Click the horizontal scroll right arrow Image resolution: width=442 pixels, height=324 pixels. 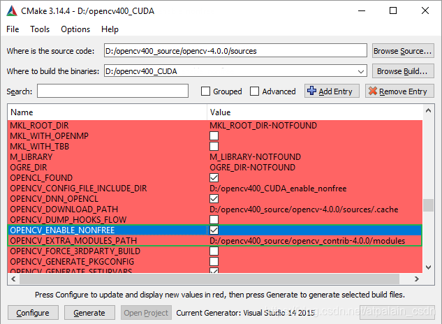click(417, 279)
